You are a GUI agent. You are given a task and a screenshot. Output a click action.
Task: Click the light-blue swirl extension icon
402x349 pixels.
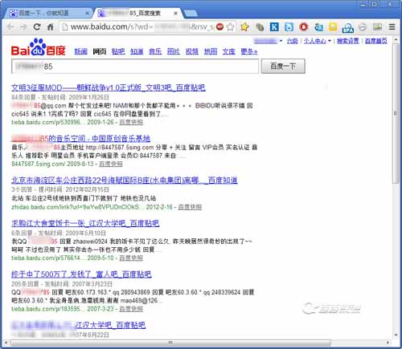click(289, 26)
